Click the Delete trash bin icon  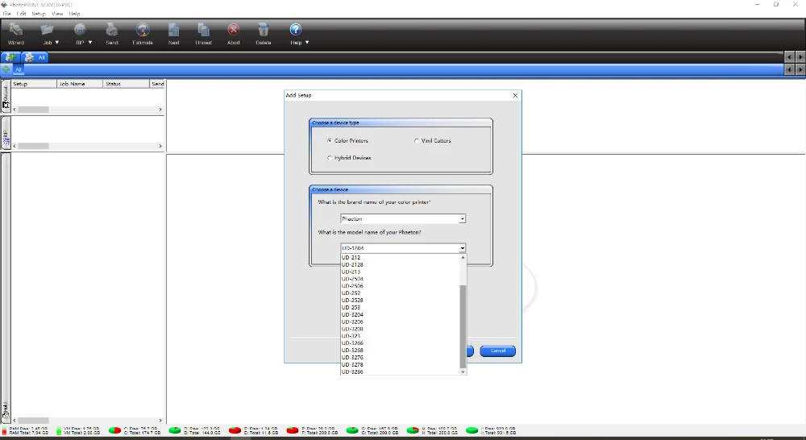(x=264, y=30)
